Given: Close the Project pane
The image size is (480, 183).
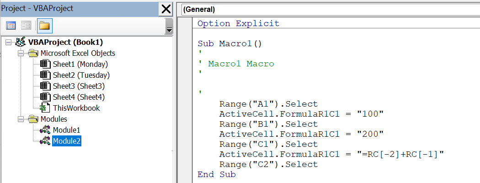Looking at the screenshot, I should pos(165,9).
